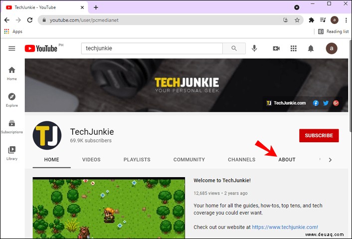Play the featured video thumbnail
352x239 pixels.
click(109, 208)
